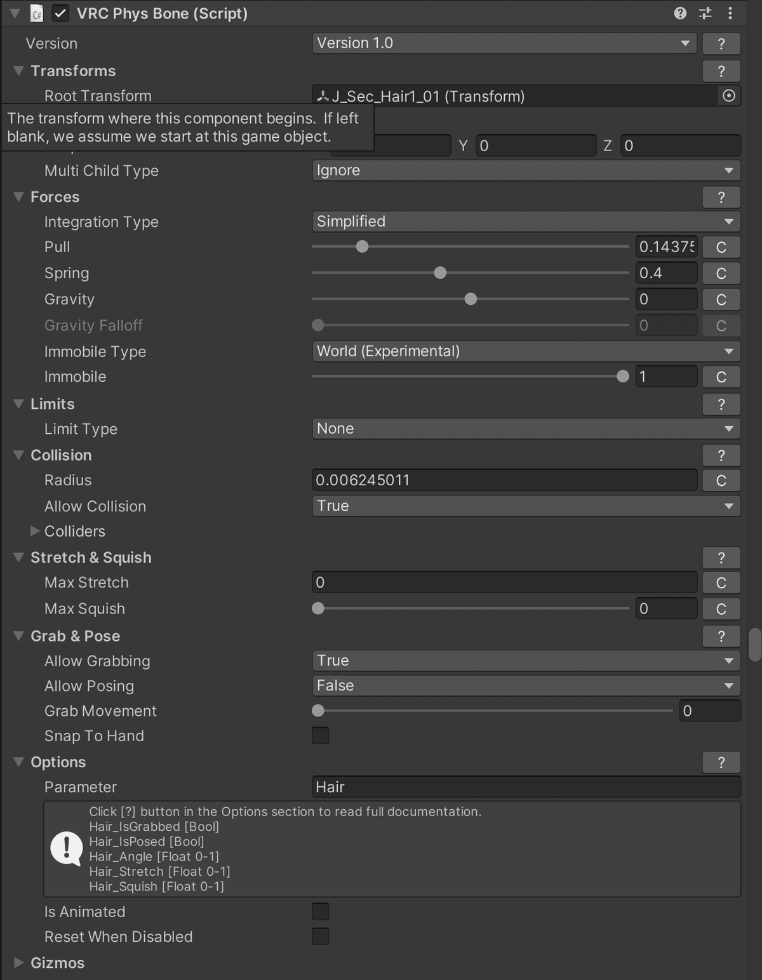Screen dimensions: 762x980
Task: Click the Max Stretch input field
Action: (x=505, y=582)
